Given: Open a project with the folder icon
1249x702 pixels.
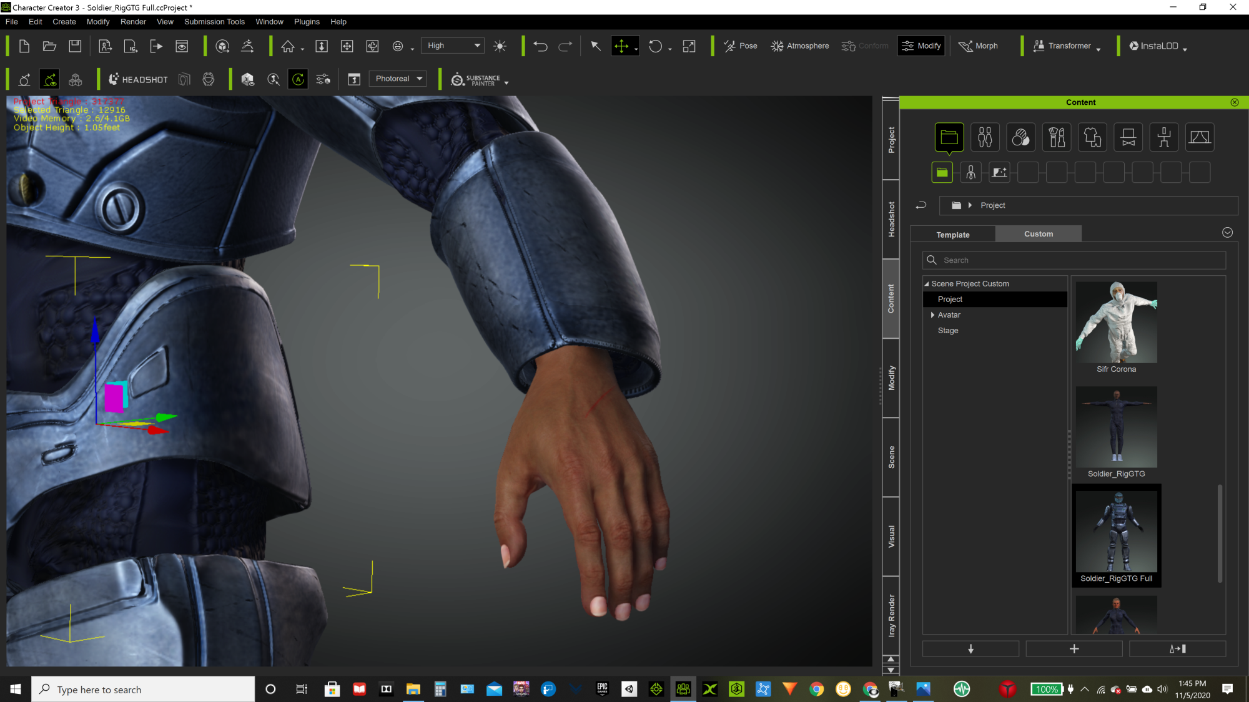Looking at the screenshot, I should [49, 46].
